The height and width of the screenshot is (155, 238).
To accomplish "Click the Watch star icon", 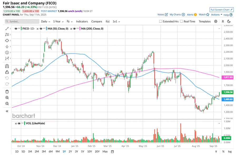I will pyautogui.click(x=208, y=15).
